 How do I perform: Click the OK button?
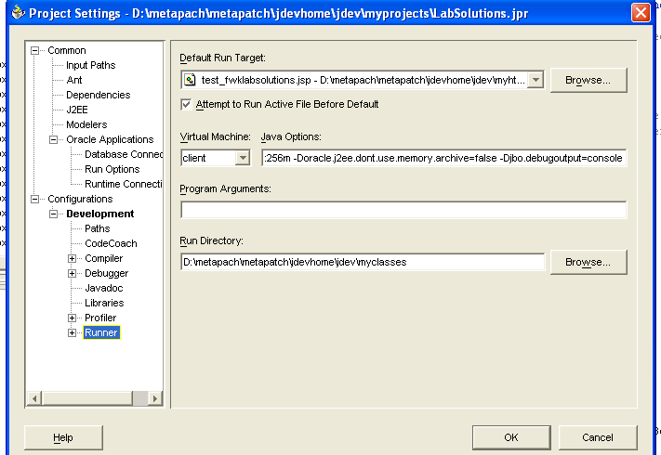[x=511, y=437]
